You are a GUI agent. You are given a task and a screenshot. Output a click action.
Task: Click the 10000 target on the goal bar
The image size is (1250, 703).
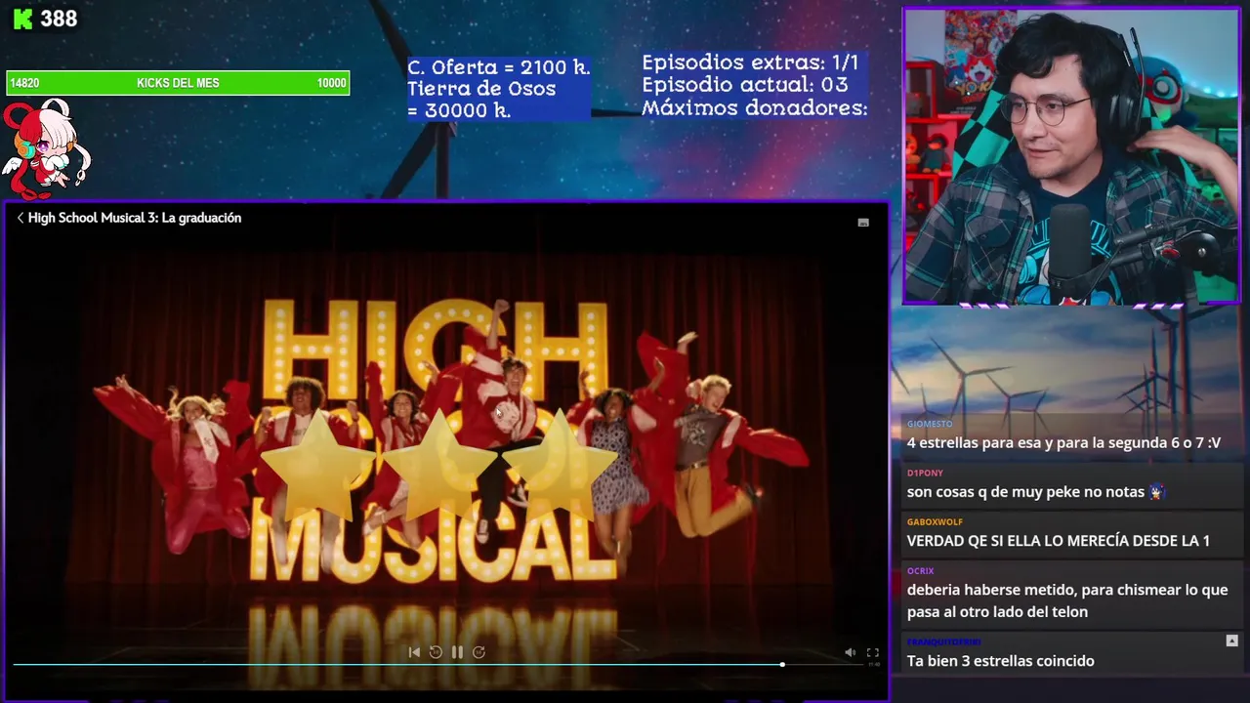(331, 83)
